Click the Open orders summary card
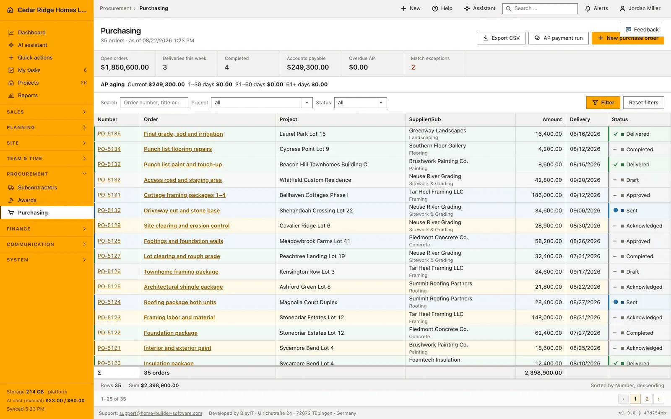671x419 pixels. pos(125,63)
